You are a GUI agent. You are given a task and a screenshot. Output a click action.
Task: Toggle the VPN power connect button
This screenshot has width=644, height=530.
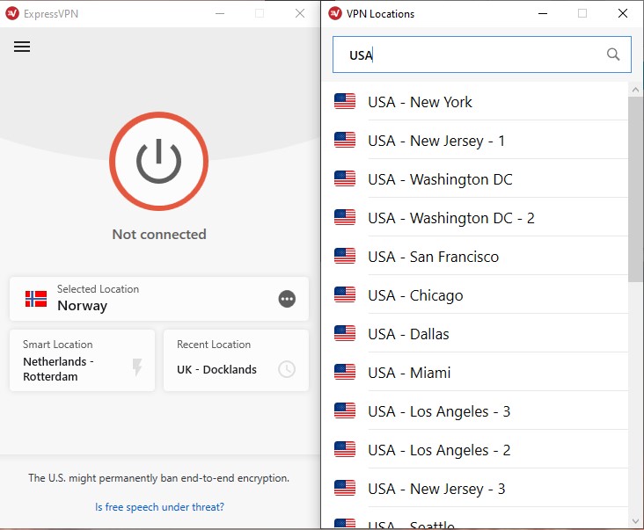click(x=159, y=161)
